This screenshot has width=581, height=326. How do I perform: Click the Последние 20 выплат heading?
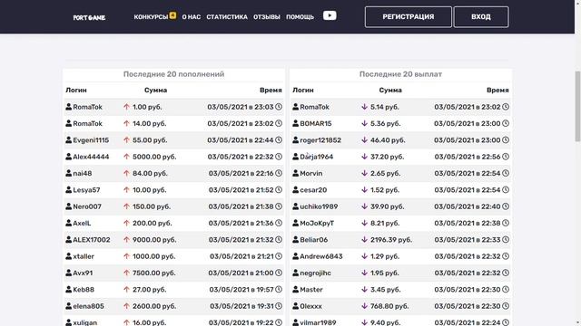(x=400, y=74)
